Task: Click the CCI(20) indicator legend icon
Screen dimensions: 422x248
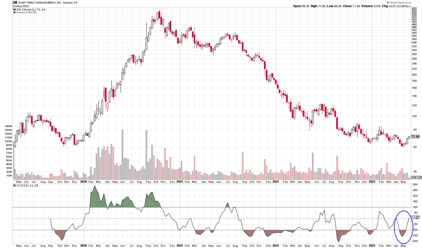Action: tap(14, 186)
